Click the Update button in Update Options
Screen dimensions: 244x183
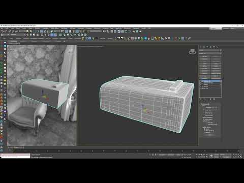pyautogui.click(x=209, y=135)
